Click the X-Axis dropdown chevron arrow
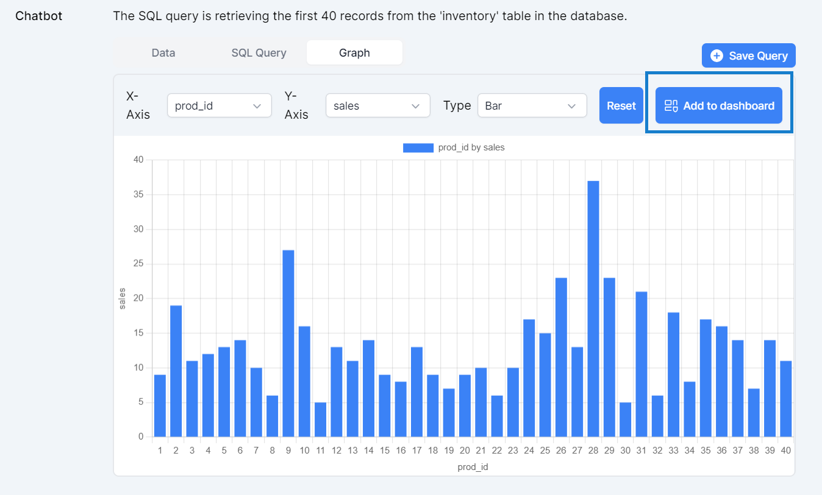The height and width of the screenshot is (495, 822). (x=257, y=106)
